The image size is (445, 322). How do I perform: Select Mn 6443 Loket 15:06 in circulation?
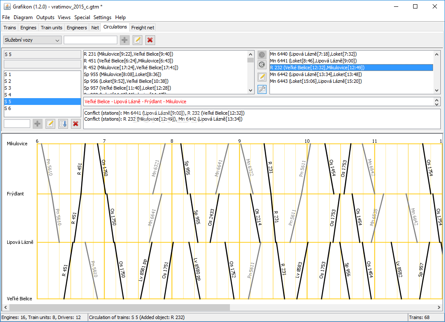(351, 81)
